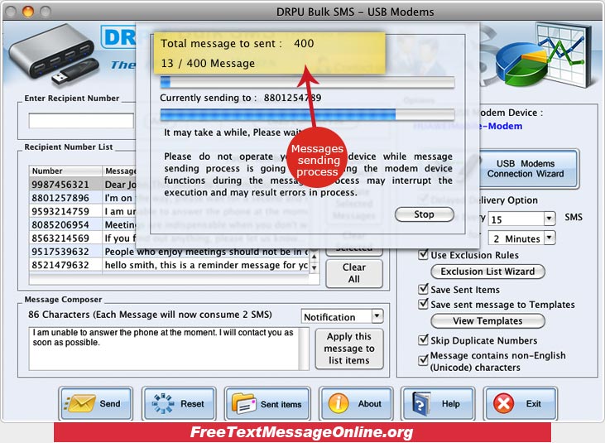This screenshot has height=443, width=605.
Task: Click the About button label
Action: click(x=370, y=403)
